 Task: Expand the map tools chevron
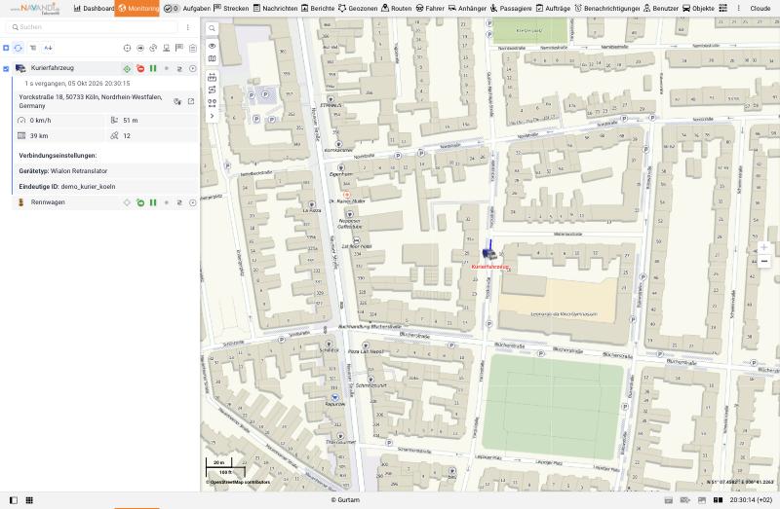tap(212, 116)
